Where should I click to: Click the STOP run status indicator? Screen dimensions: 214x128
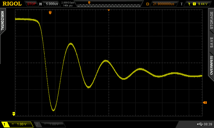[x=31, y=4]
